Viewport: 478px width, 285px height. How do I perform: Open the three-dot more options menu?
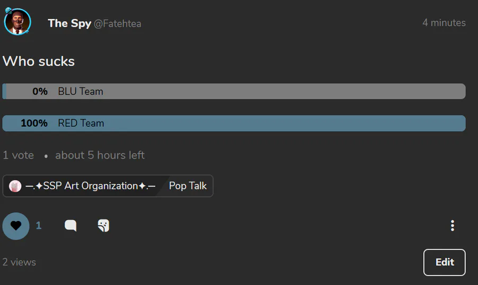tap(453, 226)
